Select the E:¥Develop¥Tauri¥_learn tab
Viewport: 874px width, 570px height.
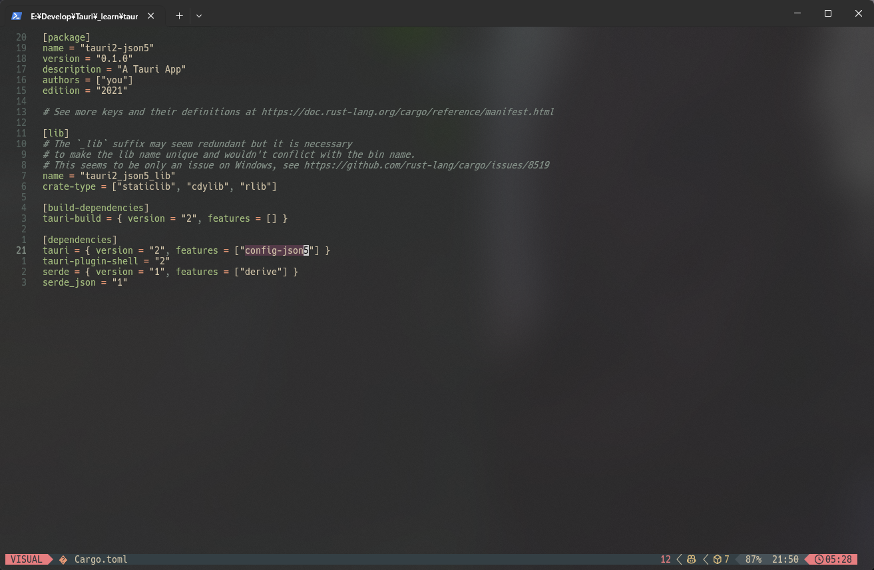point(84,15)
